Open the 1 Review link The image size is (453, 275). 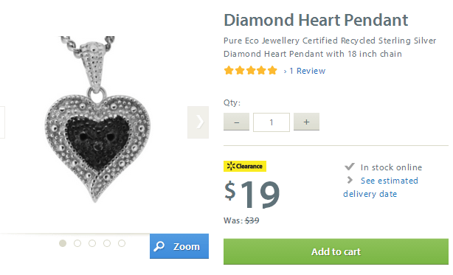pyautogui.click(x=307, y=71)
